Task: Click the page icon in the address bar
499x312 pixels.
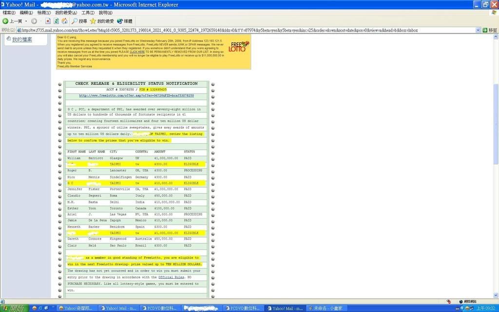Action: coord(19,30)
